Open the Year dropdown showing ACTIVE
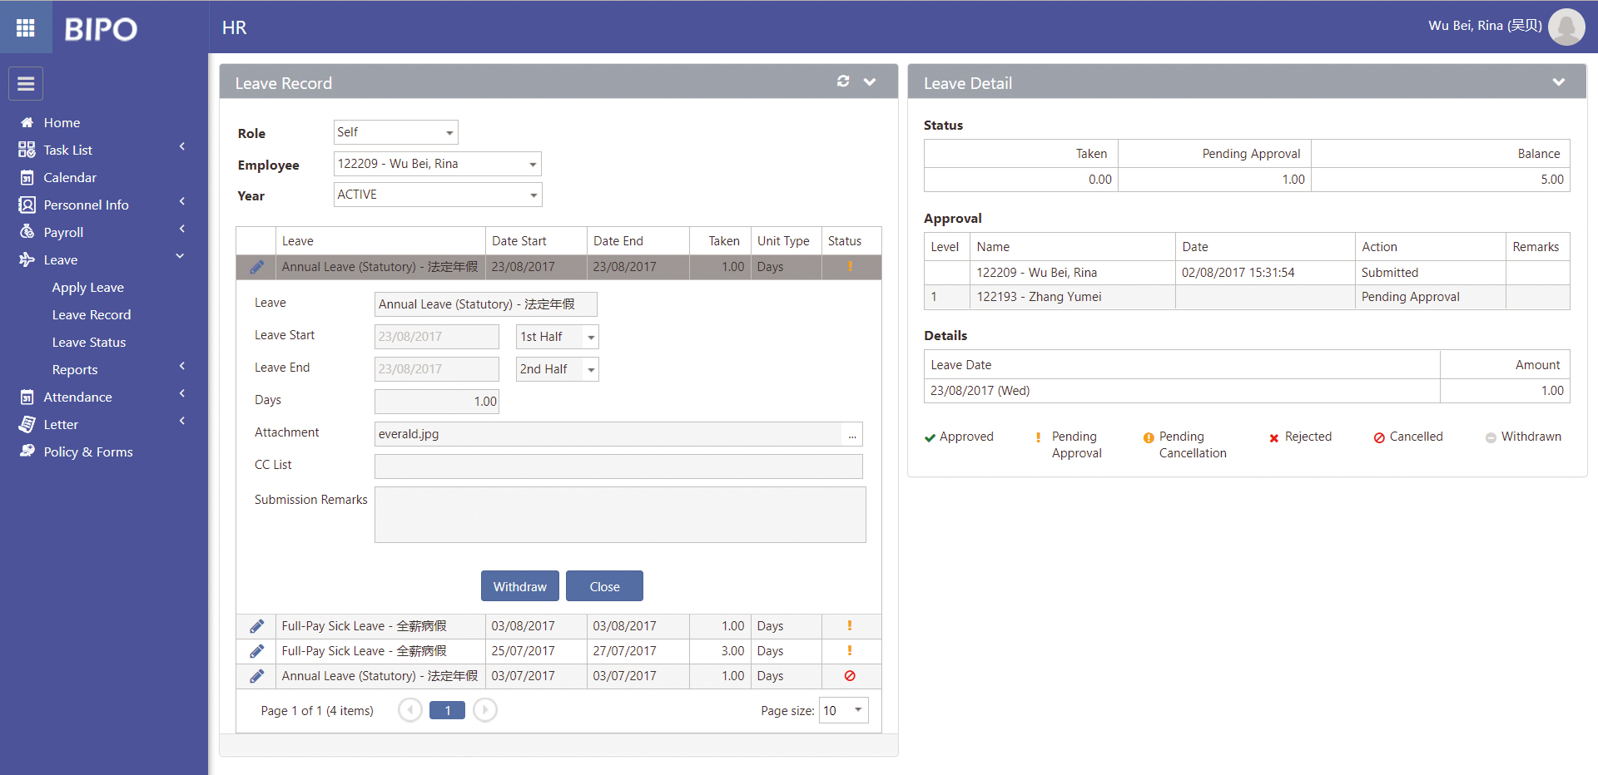Image resolution: width=1598 pixels, height=775 pixels. click(438, 195)
